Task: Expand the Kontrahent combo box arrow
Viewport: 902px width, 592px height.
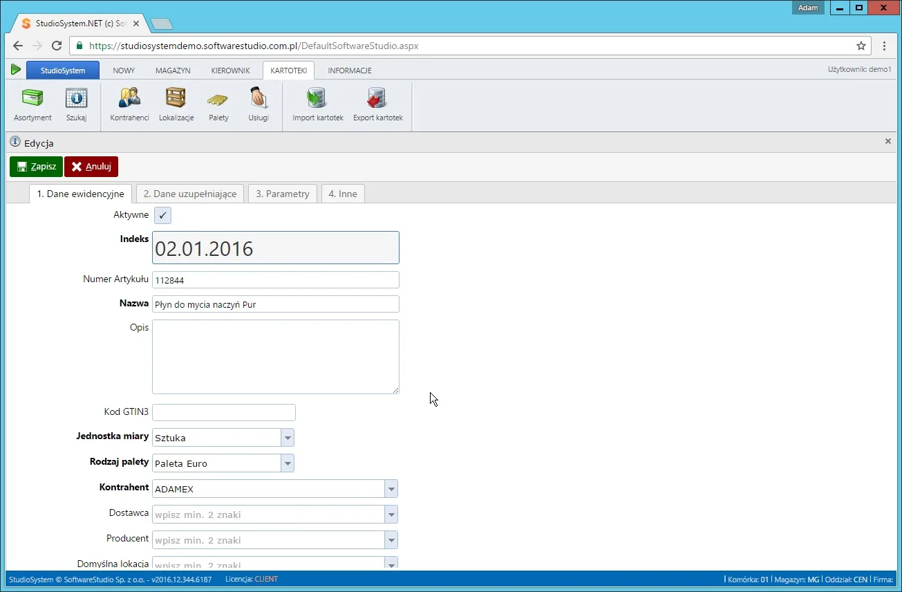Action: [391, 489]
